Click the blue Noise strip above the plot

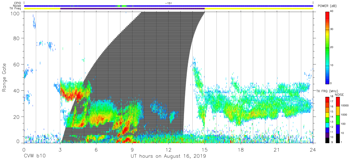tap(169, 6)
